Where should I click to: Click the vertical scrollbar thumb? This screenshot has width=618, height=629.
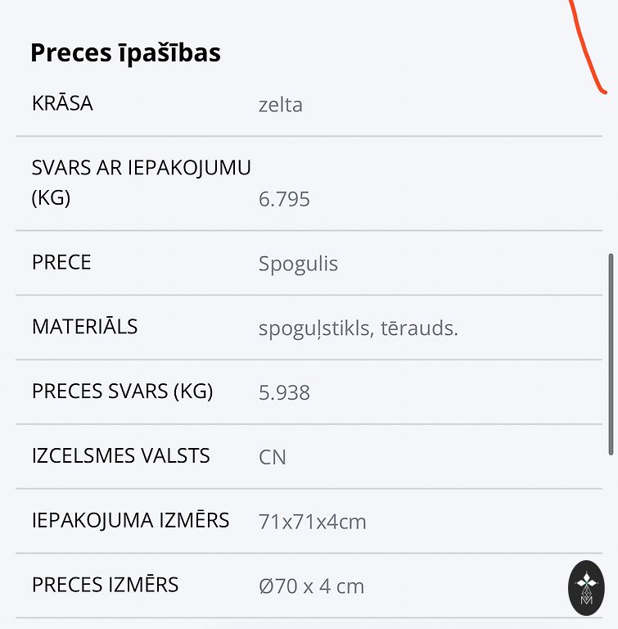point(611,354)
